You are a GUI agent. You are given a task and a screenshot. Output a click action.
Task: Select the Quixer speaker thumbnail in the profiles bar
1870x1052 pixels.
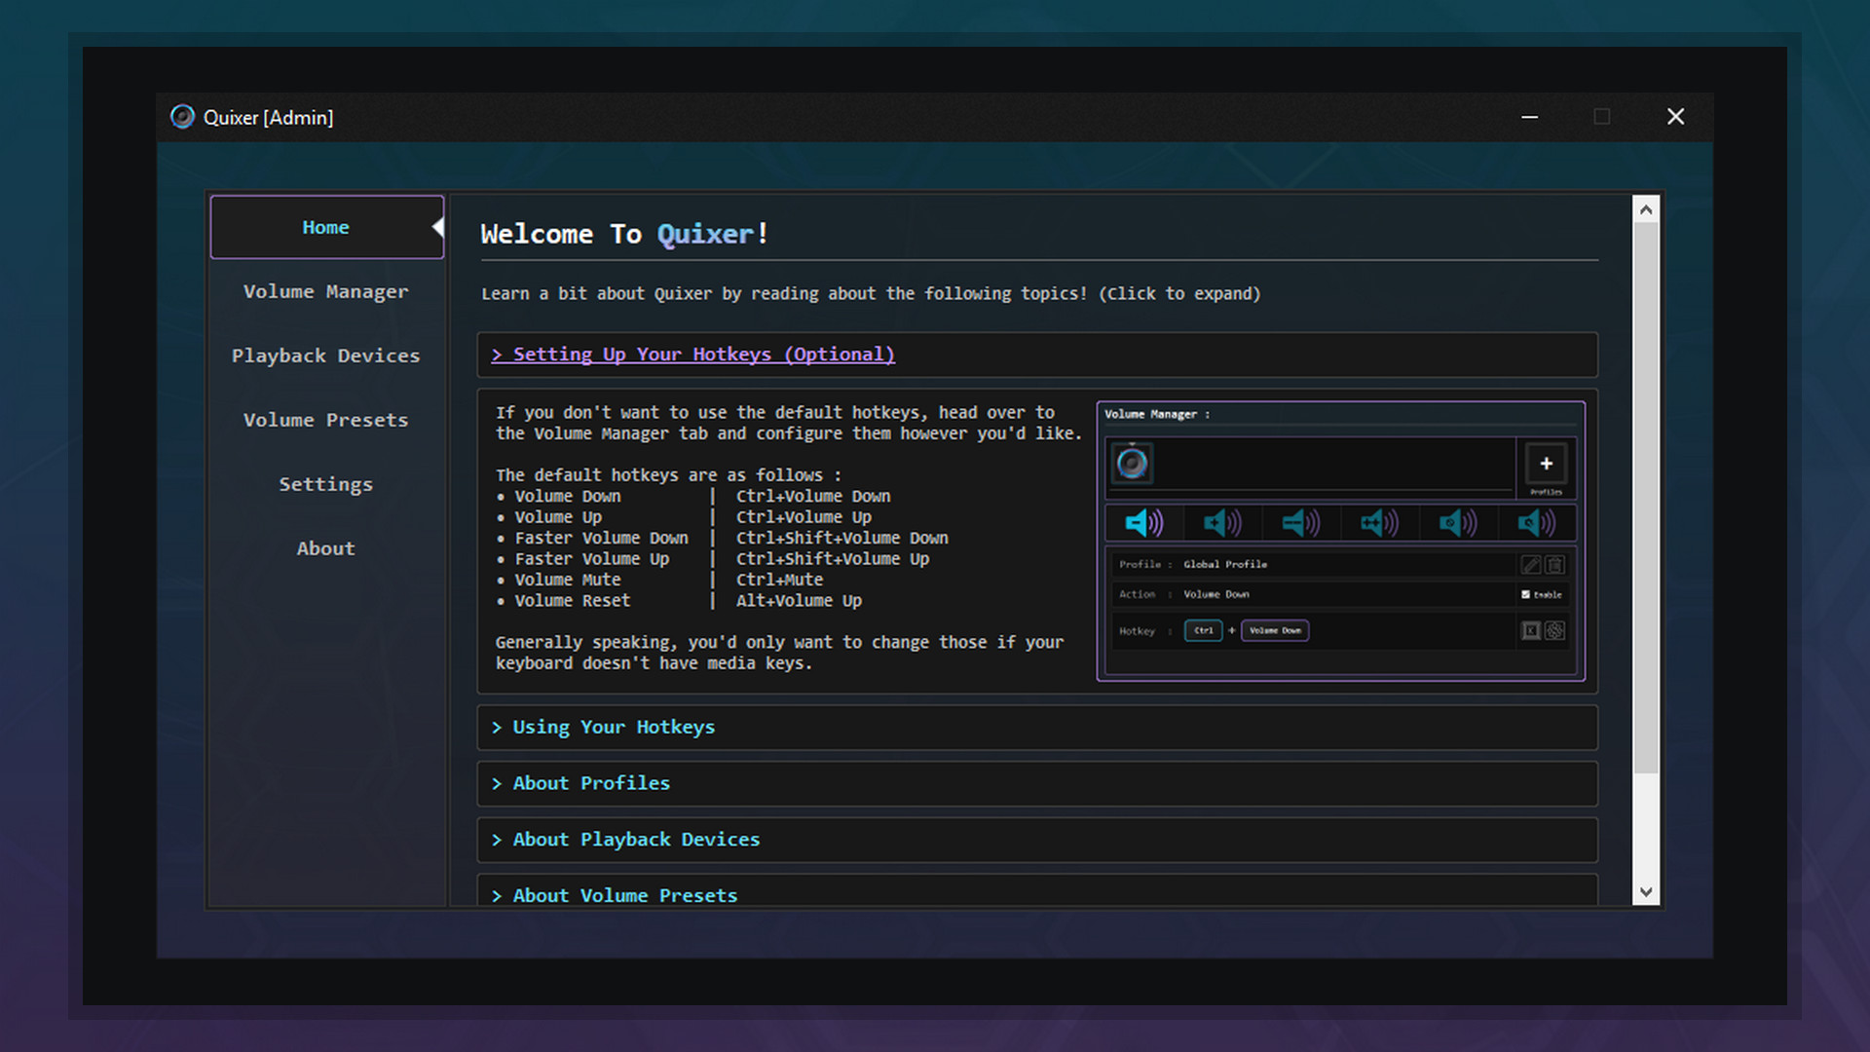(x=1134, y=463)
